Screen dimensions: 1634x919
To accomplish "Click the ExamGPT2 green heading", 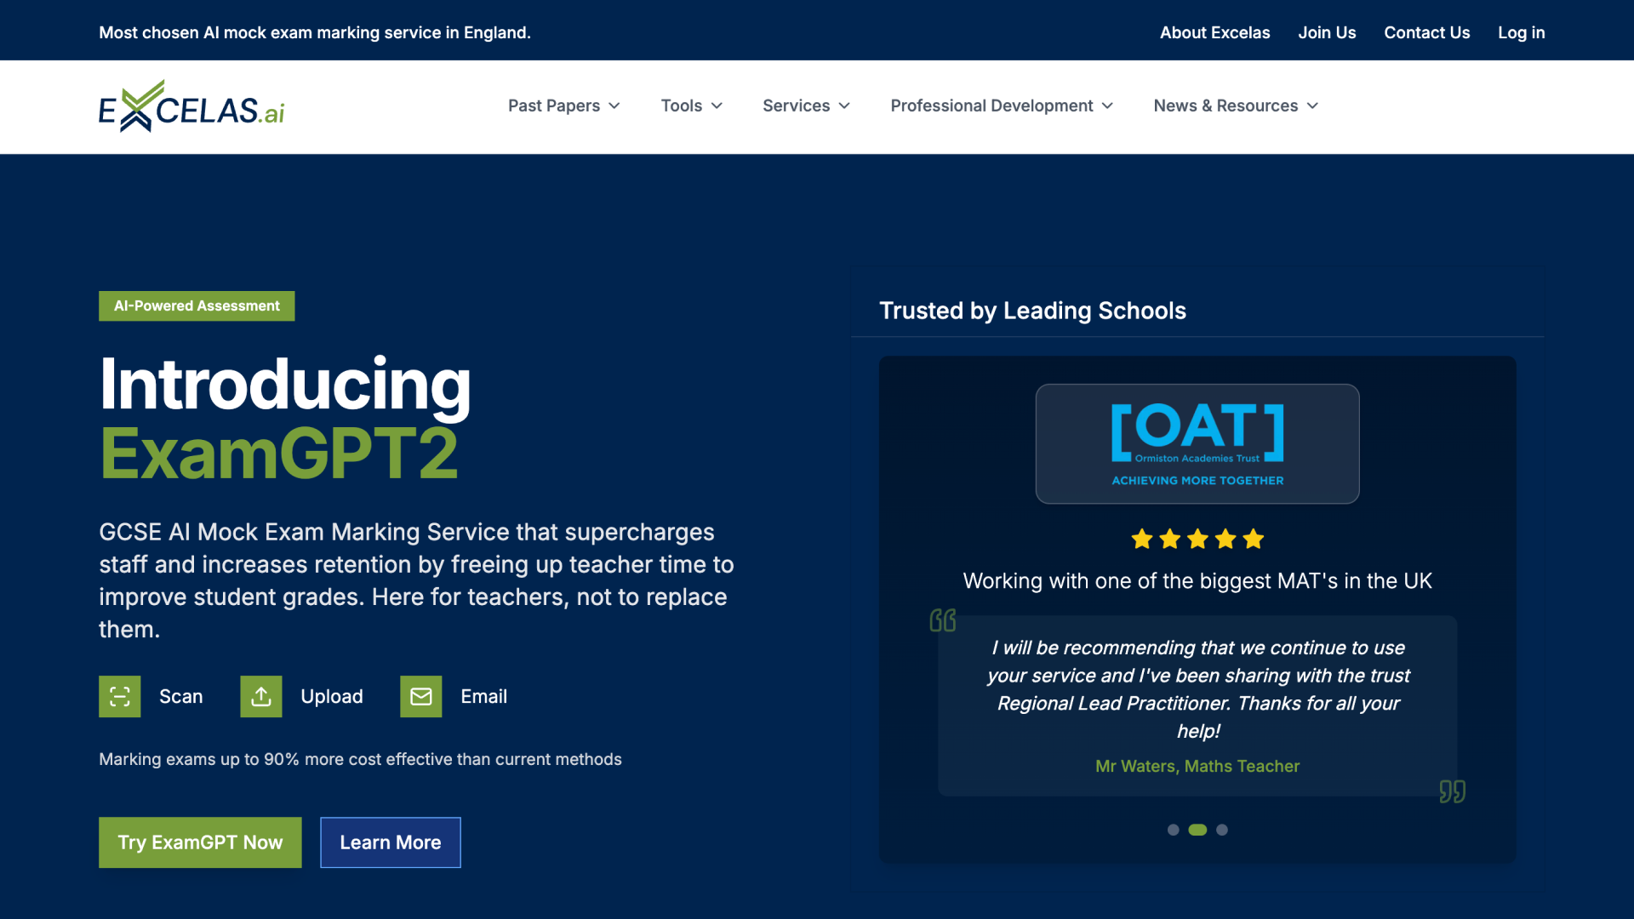I will [279, 454].
